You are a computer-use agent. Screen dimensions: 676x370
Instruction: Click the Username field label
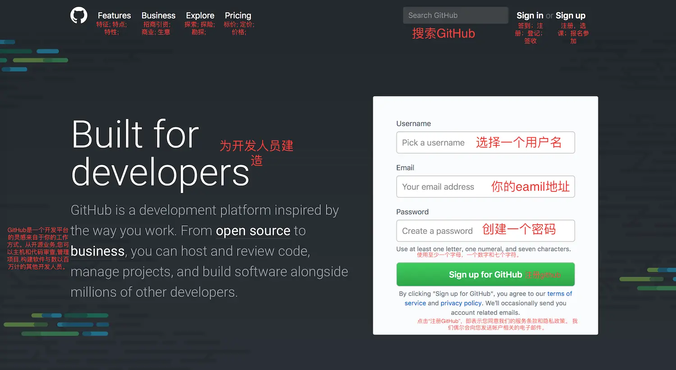point(413,123)
